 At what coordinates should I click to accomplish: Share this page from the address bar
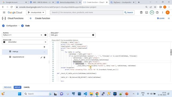(x=150, y=7)
